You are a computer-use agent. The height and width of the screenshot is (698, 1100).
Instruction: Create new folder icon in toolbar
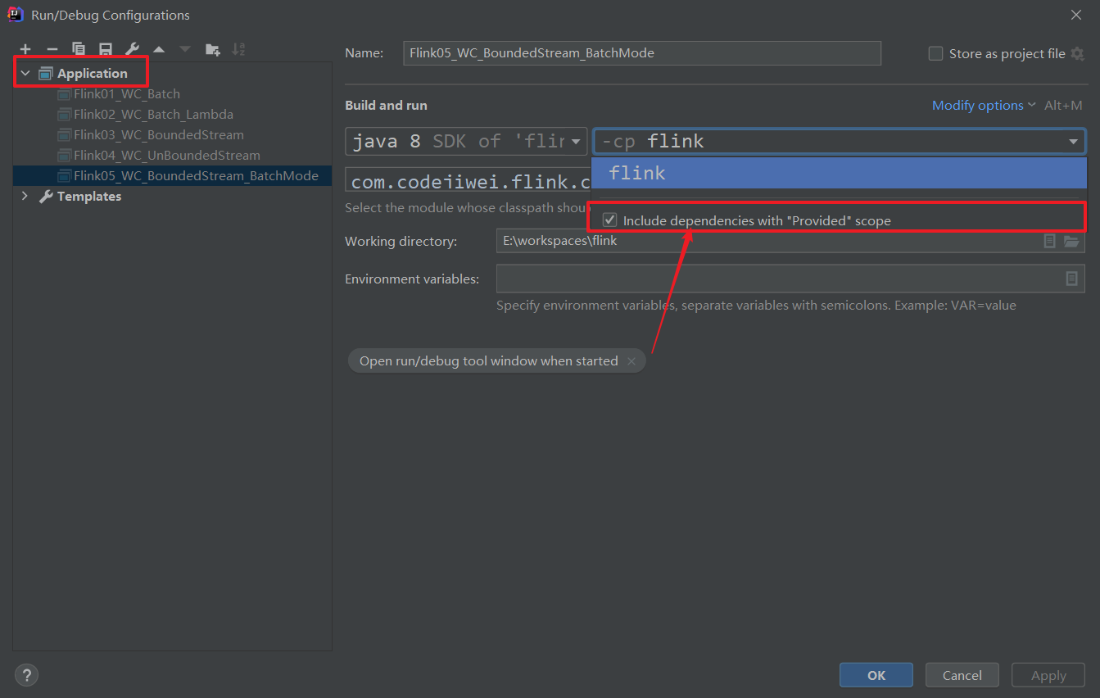click(212, 50)
